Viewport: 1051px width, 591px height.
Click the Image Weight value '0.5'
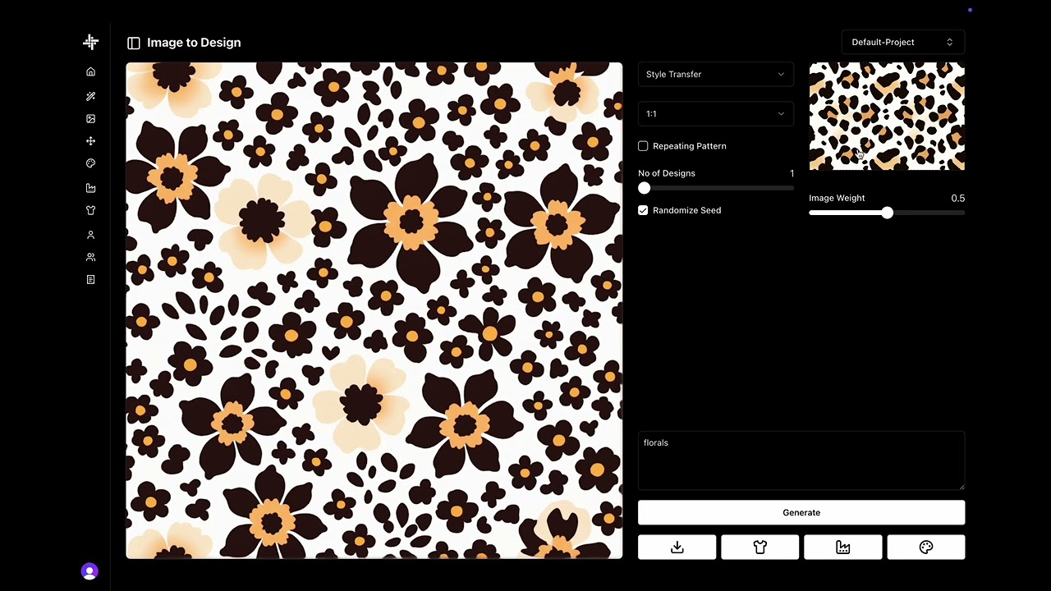point(957,198)
